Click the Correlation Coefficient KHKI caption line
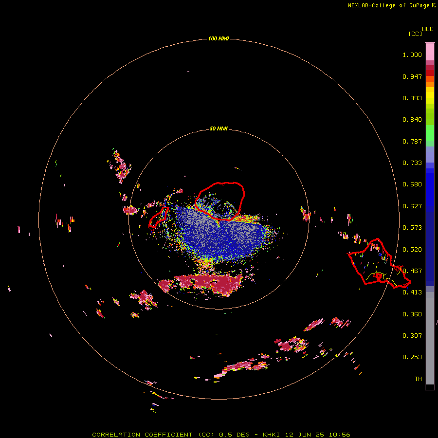Image resolution: width=438 pixels, height=438 pixels. (221, 435)
